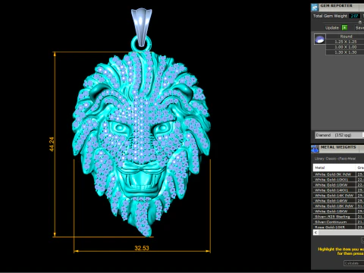Select White Gold 14KW row
364x273 pixels.
click(338, 201)
